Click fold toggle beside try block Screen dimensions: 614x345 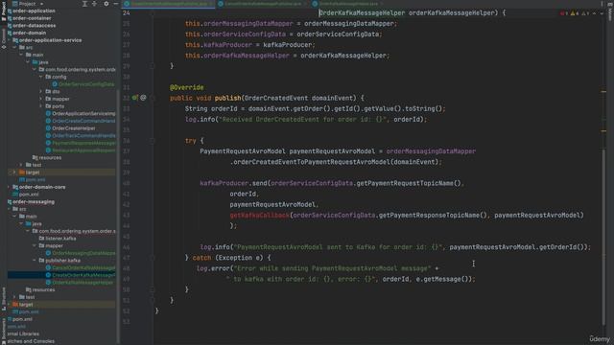pos(153,141)
